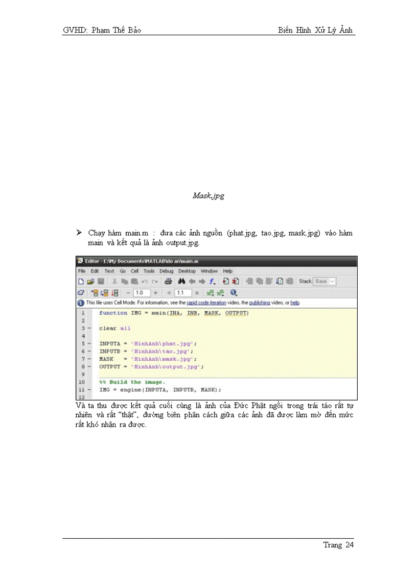Follow the rapid code iteration link

(206, 303)
